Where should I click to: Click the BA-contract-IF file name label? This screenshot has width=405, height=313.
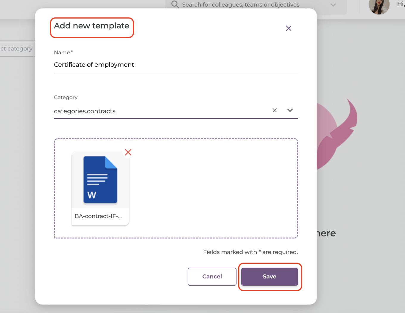(98, 216)
